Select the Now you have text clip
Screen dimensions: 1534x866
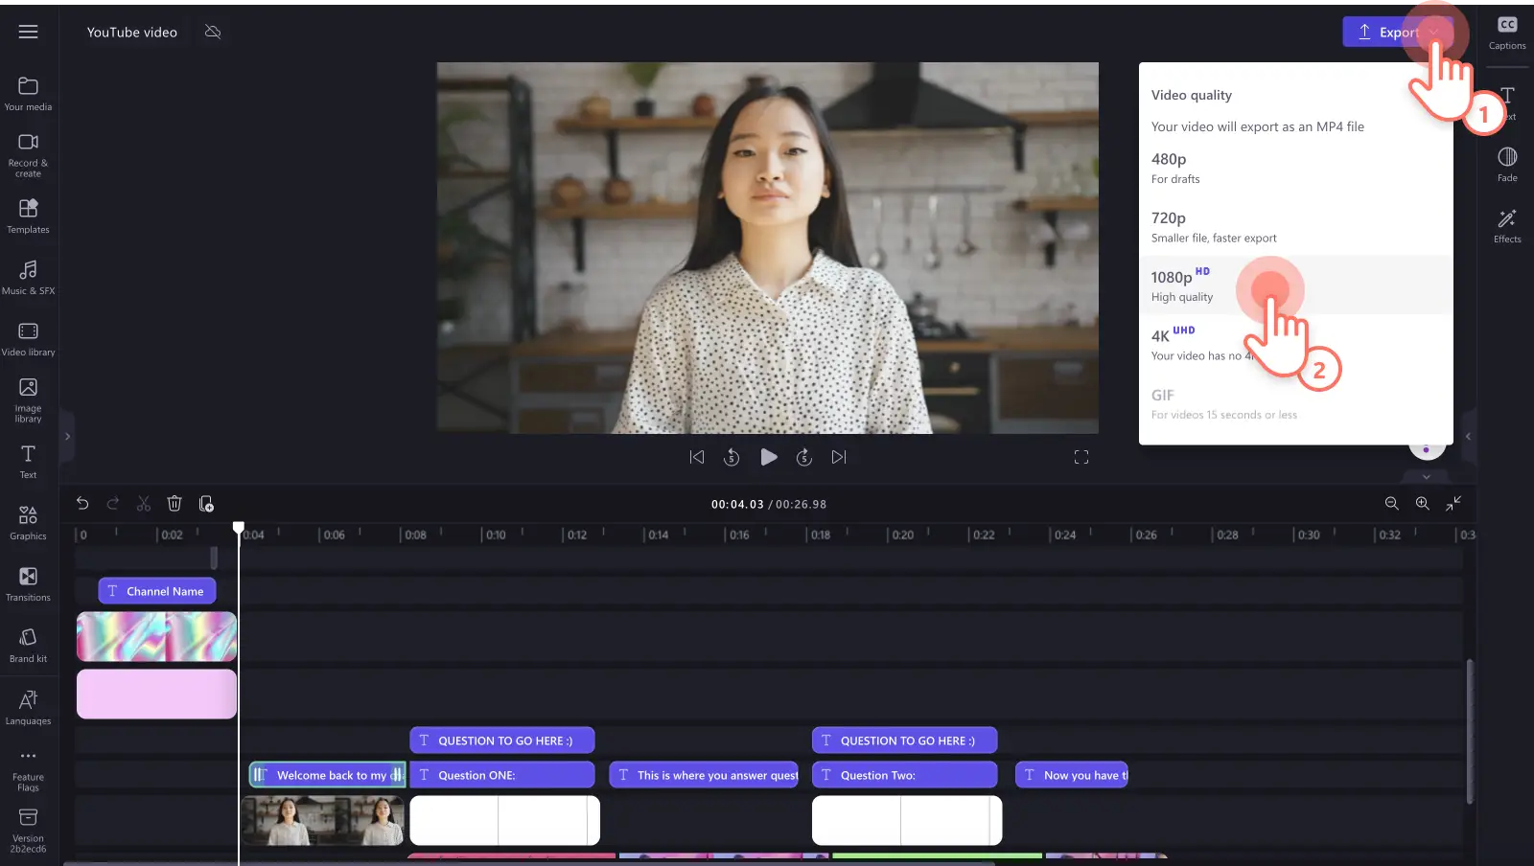(x=1072, y=775)
